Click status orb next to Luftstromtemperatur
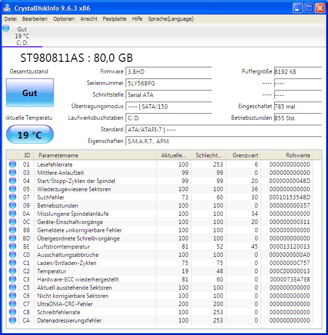The width and height of the screenshot is (328, 335). point(12,247)
